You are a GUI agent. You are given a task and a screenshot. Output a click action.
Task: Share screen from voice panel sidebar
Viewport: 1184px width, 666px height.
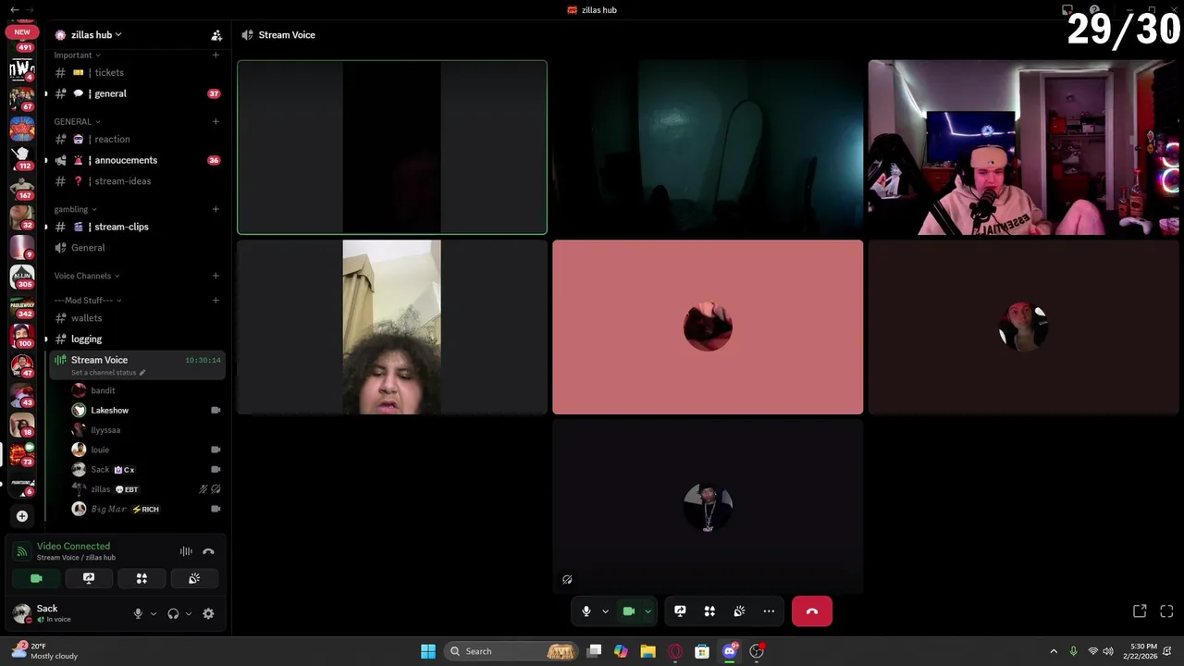89,578
